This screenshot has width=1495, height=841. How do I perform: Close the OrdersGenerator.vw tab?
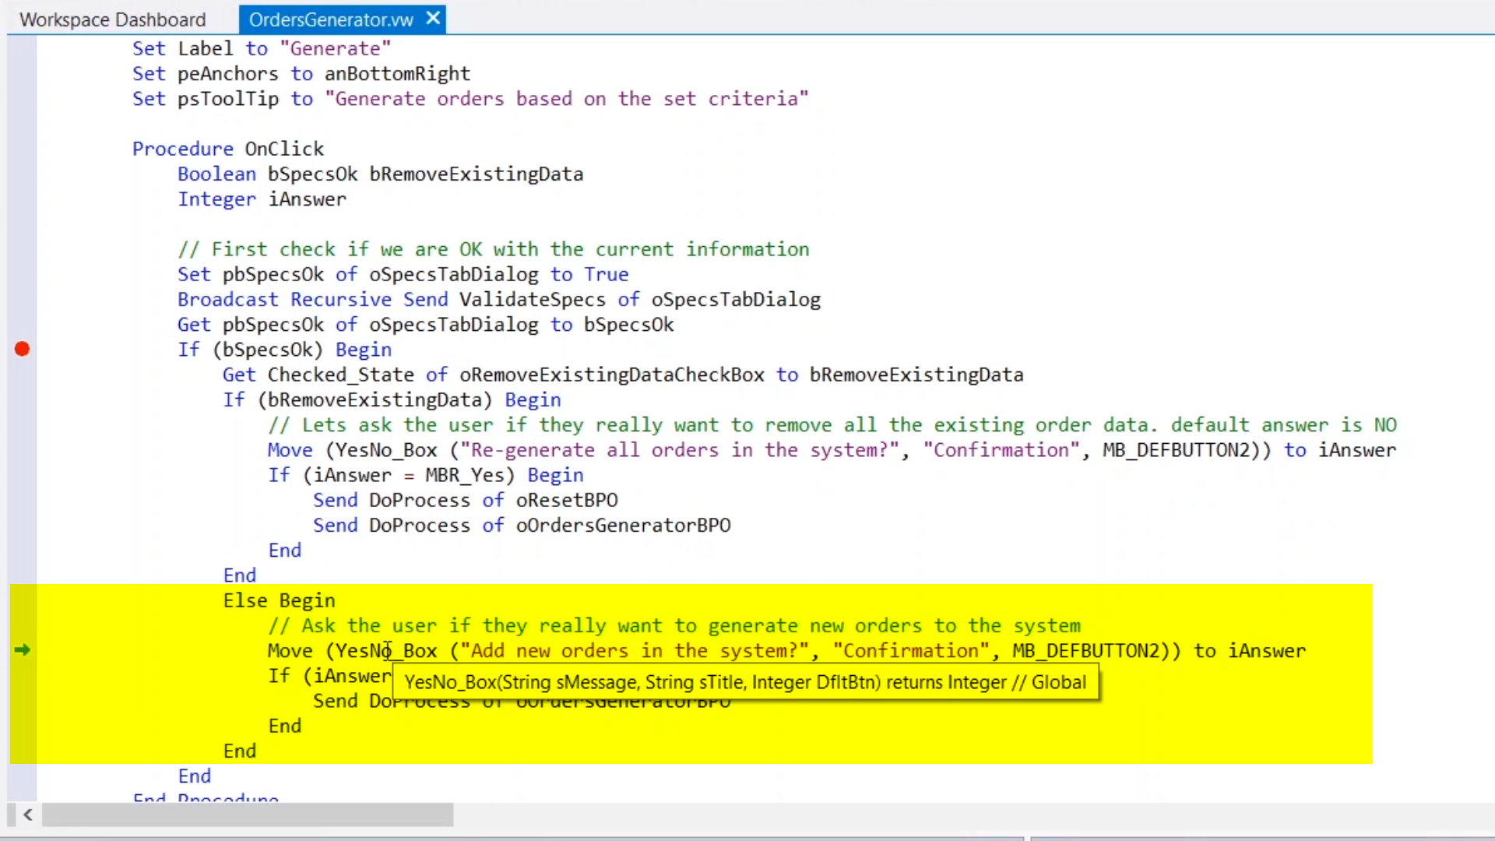tap(434, 18)
